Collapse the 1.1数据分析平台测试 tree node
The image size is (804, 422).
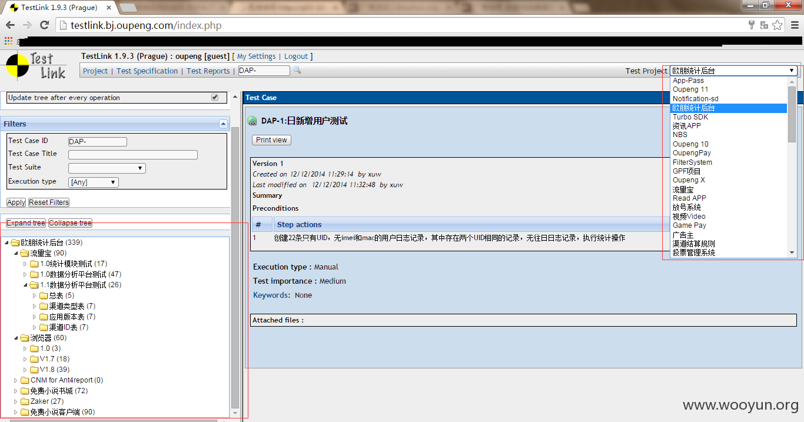pos(25,285)
